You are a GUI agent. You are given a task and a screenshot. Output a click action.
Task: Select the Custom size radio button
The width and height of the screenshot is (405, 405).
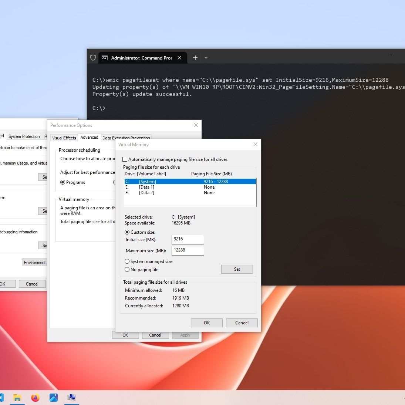[127, 232]
